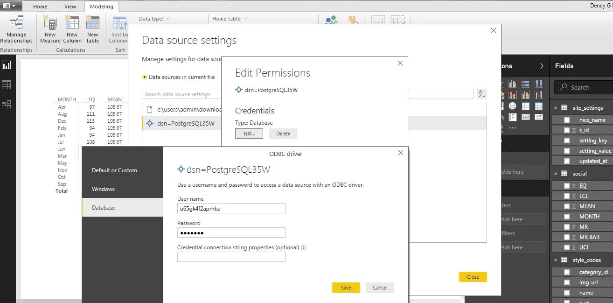Screen dimensions: 613x303
Task: Select the Windows credential tab
Action: [x=103, y=189]
